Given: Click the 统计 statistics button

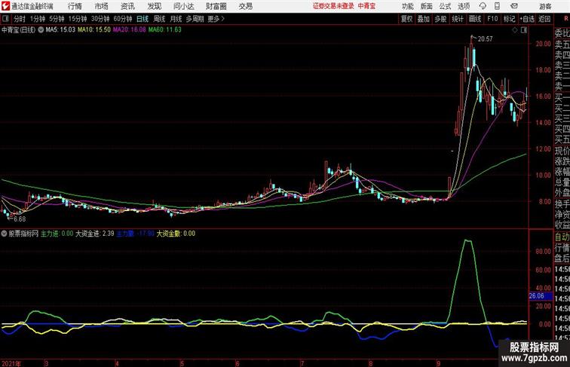Looking at the screenshot, I should (x=458, y=19).
